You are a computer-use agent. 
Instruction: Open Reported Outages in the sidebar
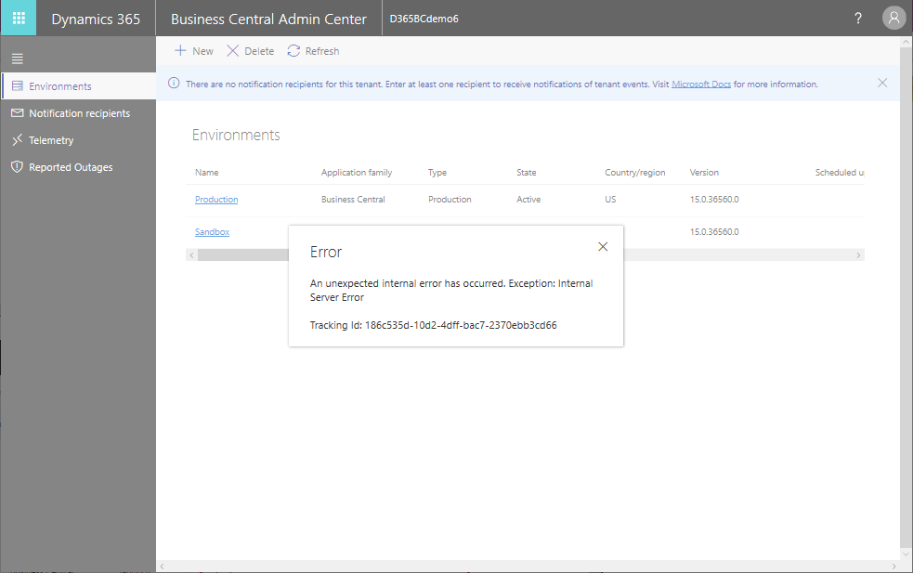pyautogui.click(x=79, y=167)
